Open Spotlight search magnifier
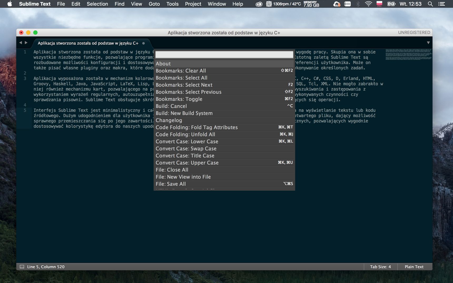Screen dimensions: 453x283 430,4
